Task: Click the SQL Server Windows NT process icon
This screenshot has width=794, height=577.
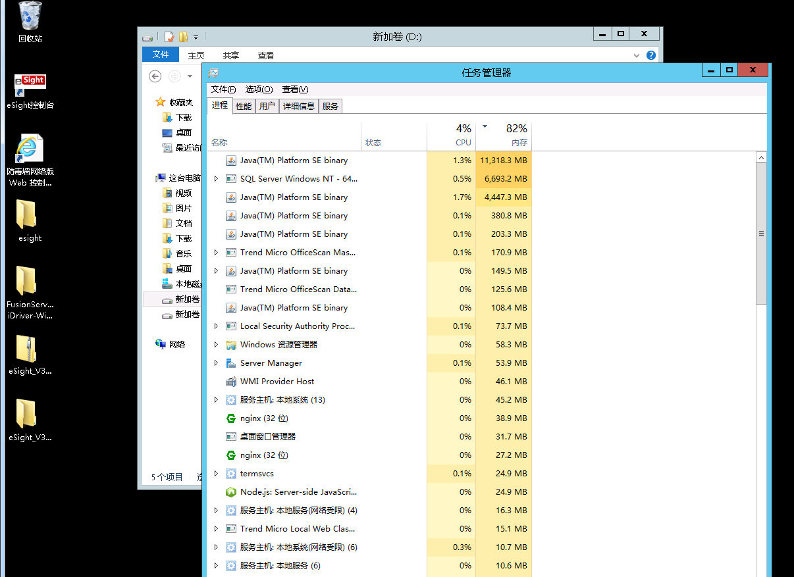Action: (x=231, y=179)
